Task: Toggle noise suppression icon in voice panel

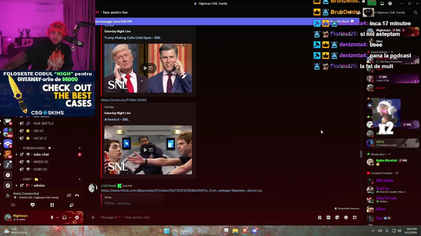Action: pos(69,195)
